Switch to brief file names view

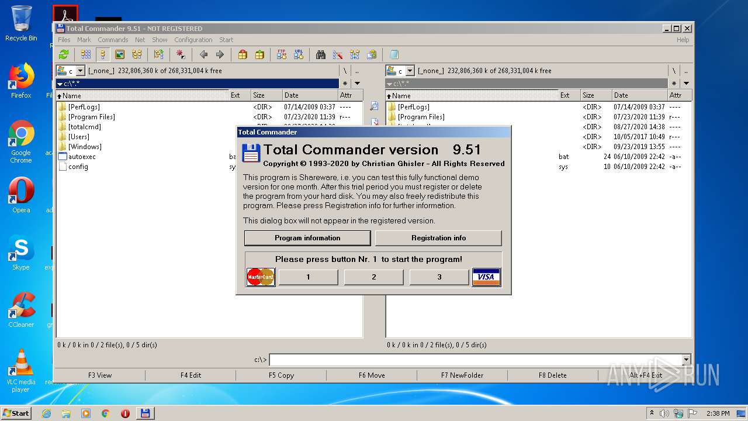[86, 54]
